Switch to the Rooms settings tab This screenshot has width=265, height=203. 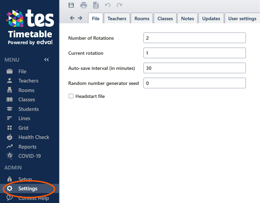[x=142, y=18]
